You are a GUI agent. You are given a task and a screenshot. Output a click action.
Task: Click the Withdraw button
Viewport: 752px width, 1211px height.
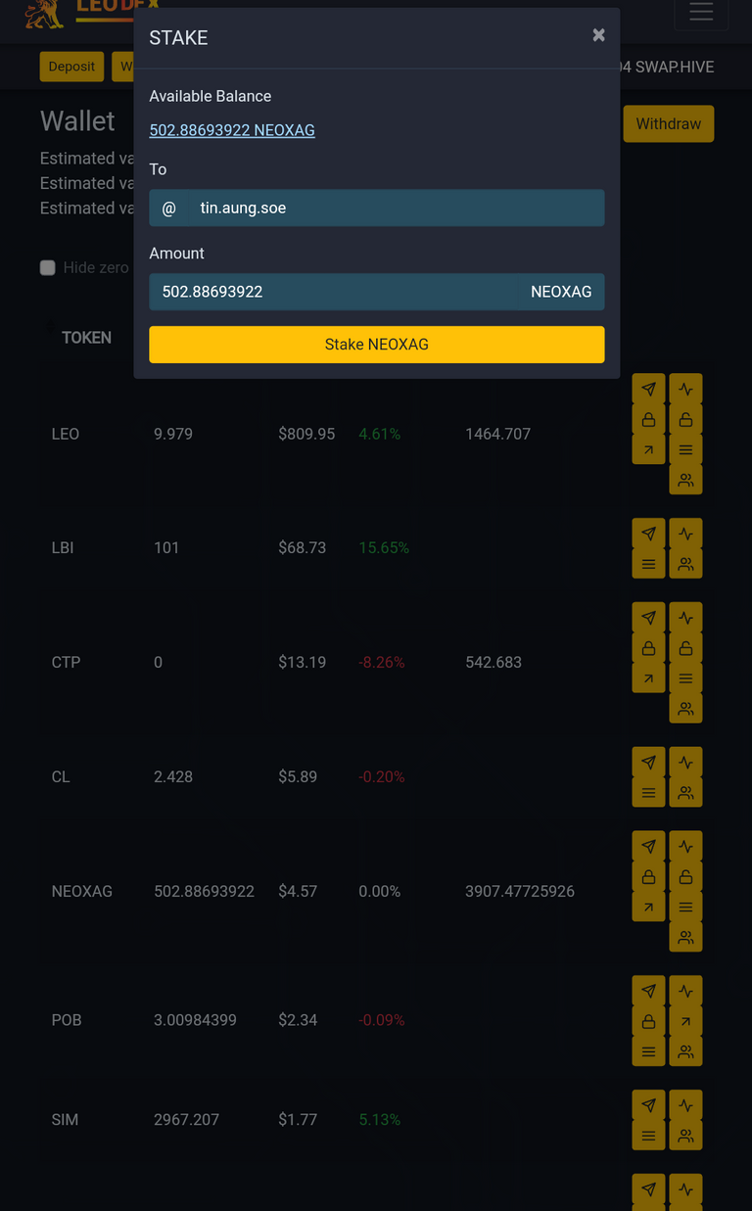[x=669, y=124]
